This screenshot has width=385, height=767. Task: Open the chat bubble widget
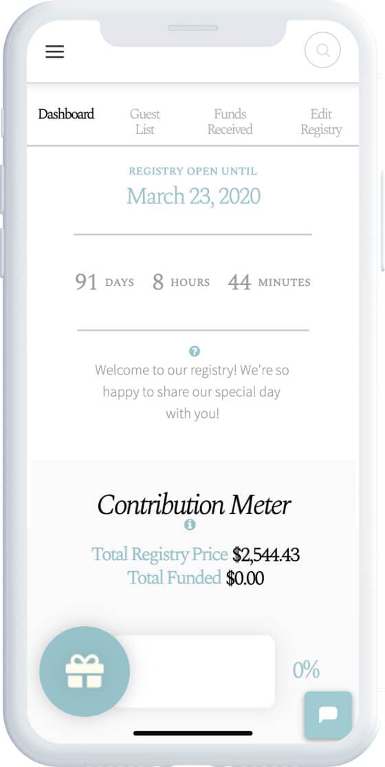(328, 715)
